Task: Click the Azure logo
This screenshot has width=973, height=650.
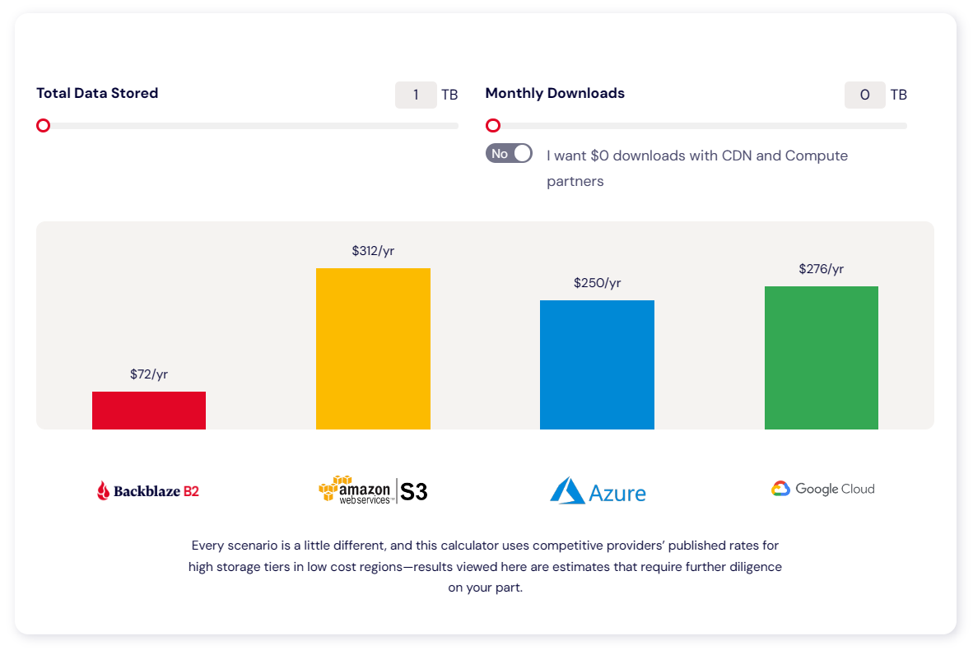Action: pos(598,491)
